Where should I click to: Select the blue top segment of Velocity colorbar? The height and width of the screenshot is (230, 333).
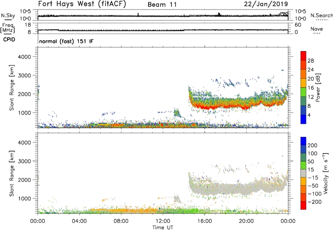tap(303, 141)
